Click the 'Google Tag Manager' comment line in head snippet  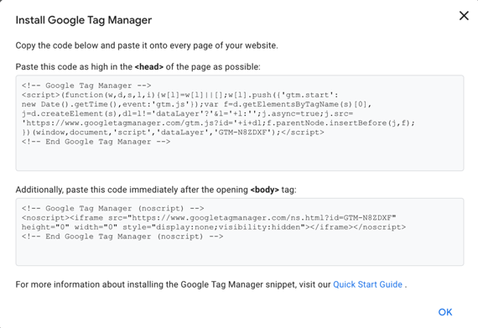coord(86,86)
